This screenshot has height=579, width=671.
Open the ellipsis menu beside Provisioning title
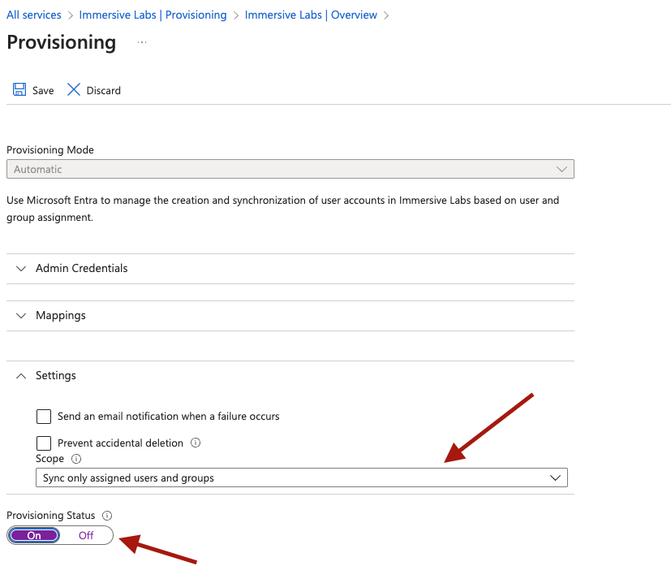(x=142, y=42)
